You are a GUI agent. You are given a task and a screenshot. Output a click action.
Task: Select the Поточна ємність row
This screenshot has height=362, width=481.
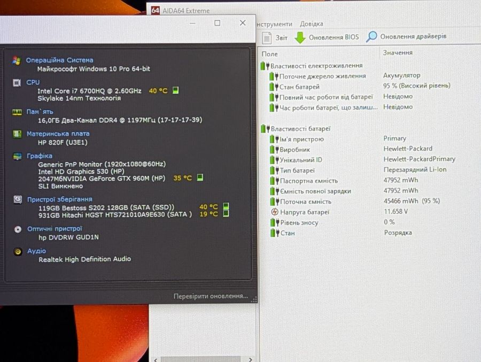pyautogui.click(x=355, y=202)
